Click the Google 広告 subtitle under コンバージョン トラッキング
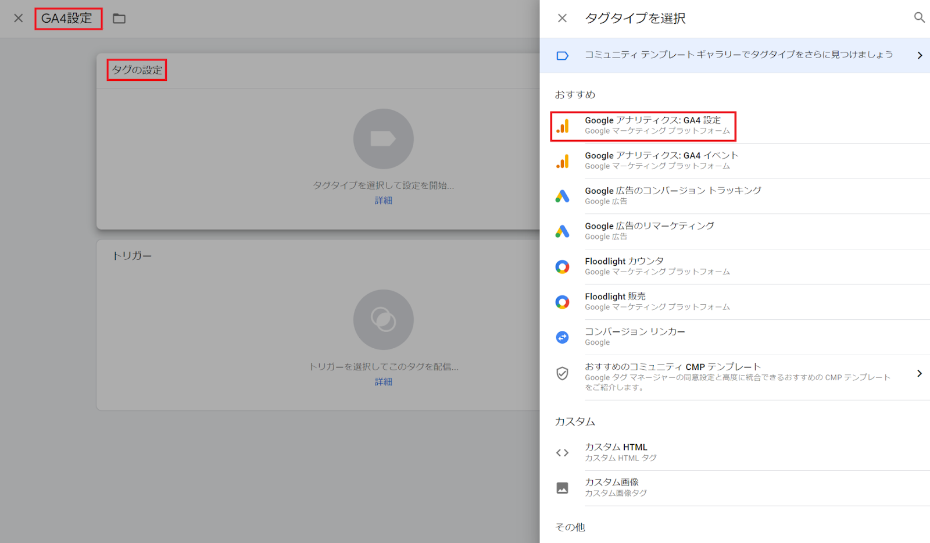The image size is (930, 543). (x=606, y=202)
